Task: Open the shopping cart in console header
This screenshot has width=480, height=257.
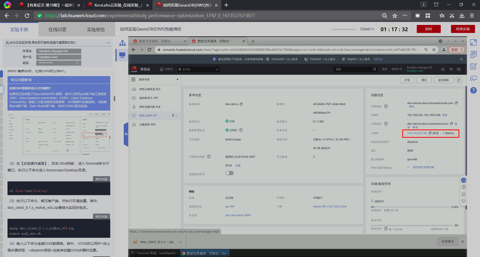Action: click(x=451, y=69)
